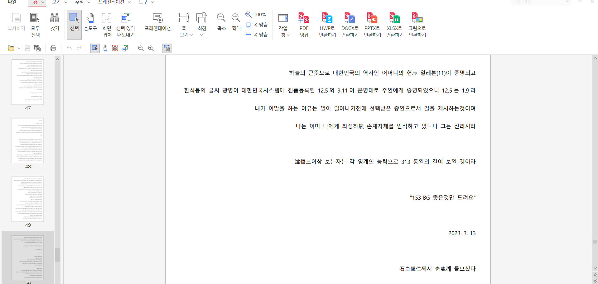Click the XLSX로 변환하기 icon
Viewport: 598px width, 284px height.
coord(395,25)
